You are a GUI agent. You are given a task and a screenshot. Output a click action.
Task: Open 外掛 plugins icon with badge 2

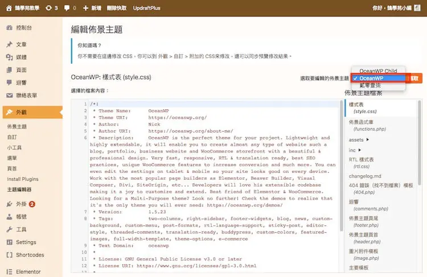point(9,204)
